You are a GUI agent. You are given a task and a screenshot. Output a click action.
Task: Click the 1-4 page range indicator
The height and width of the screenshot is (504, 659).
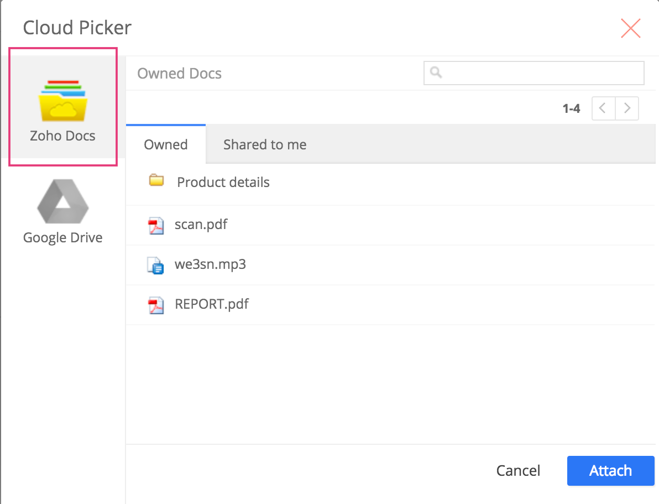571,108
